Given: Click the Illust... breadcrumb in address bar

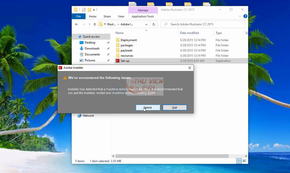Looking at the screenshot, I should [111, 24].
